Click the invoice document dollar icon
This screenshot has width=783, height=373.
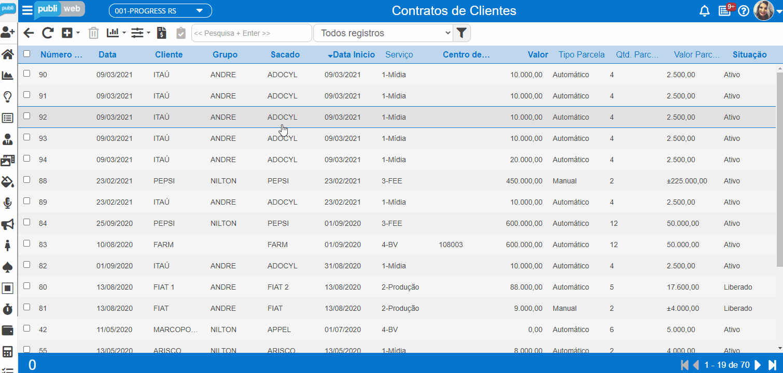point(162,33)
